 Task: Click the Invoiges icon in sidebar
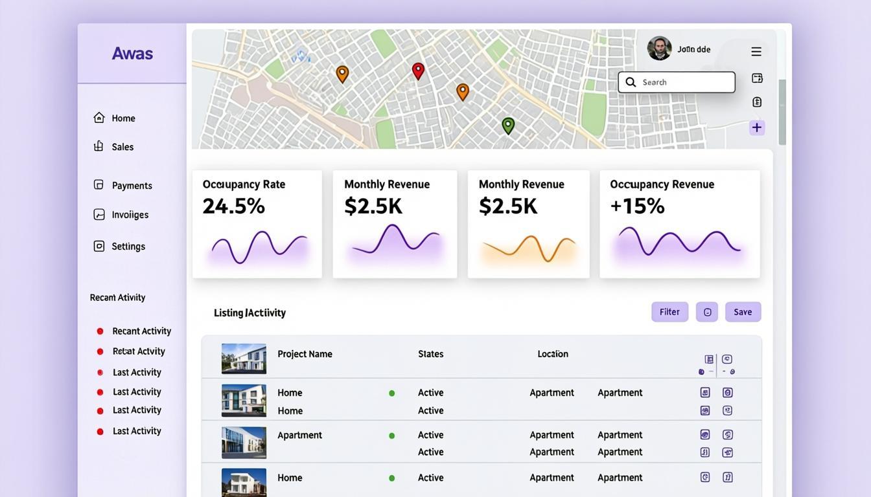coord(99,214)
